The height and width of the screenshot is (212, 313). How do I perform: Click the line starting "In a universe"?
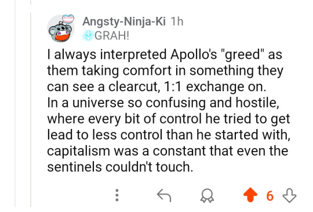tap(163, 103)
